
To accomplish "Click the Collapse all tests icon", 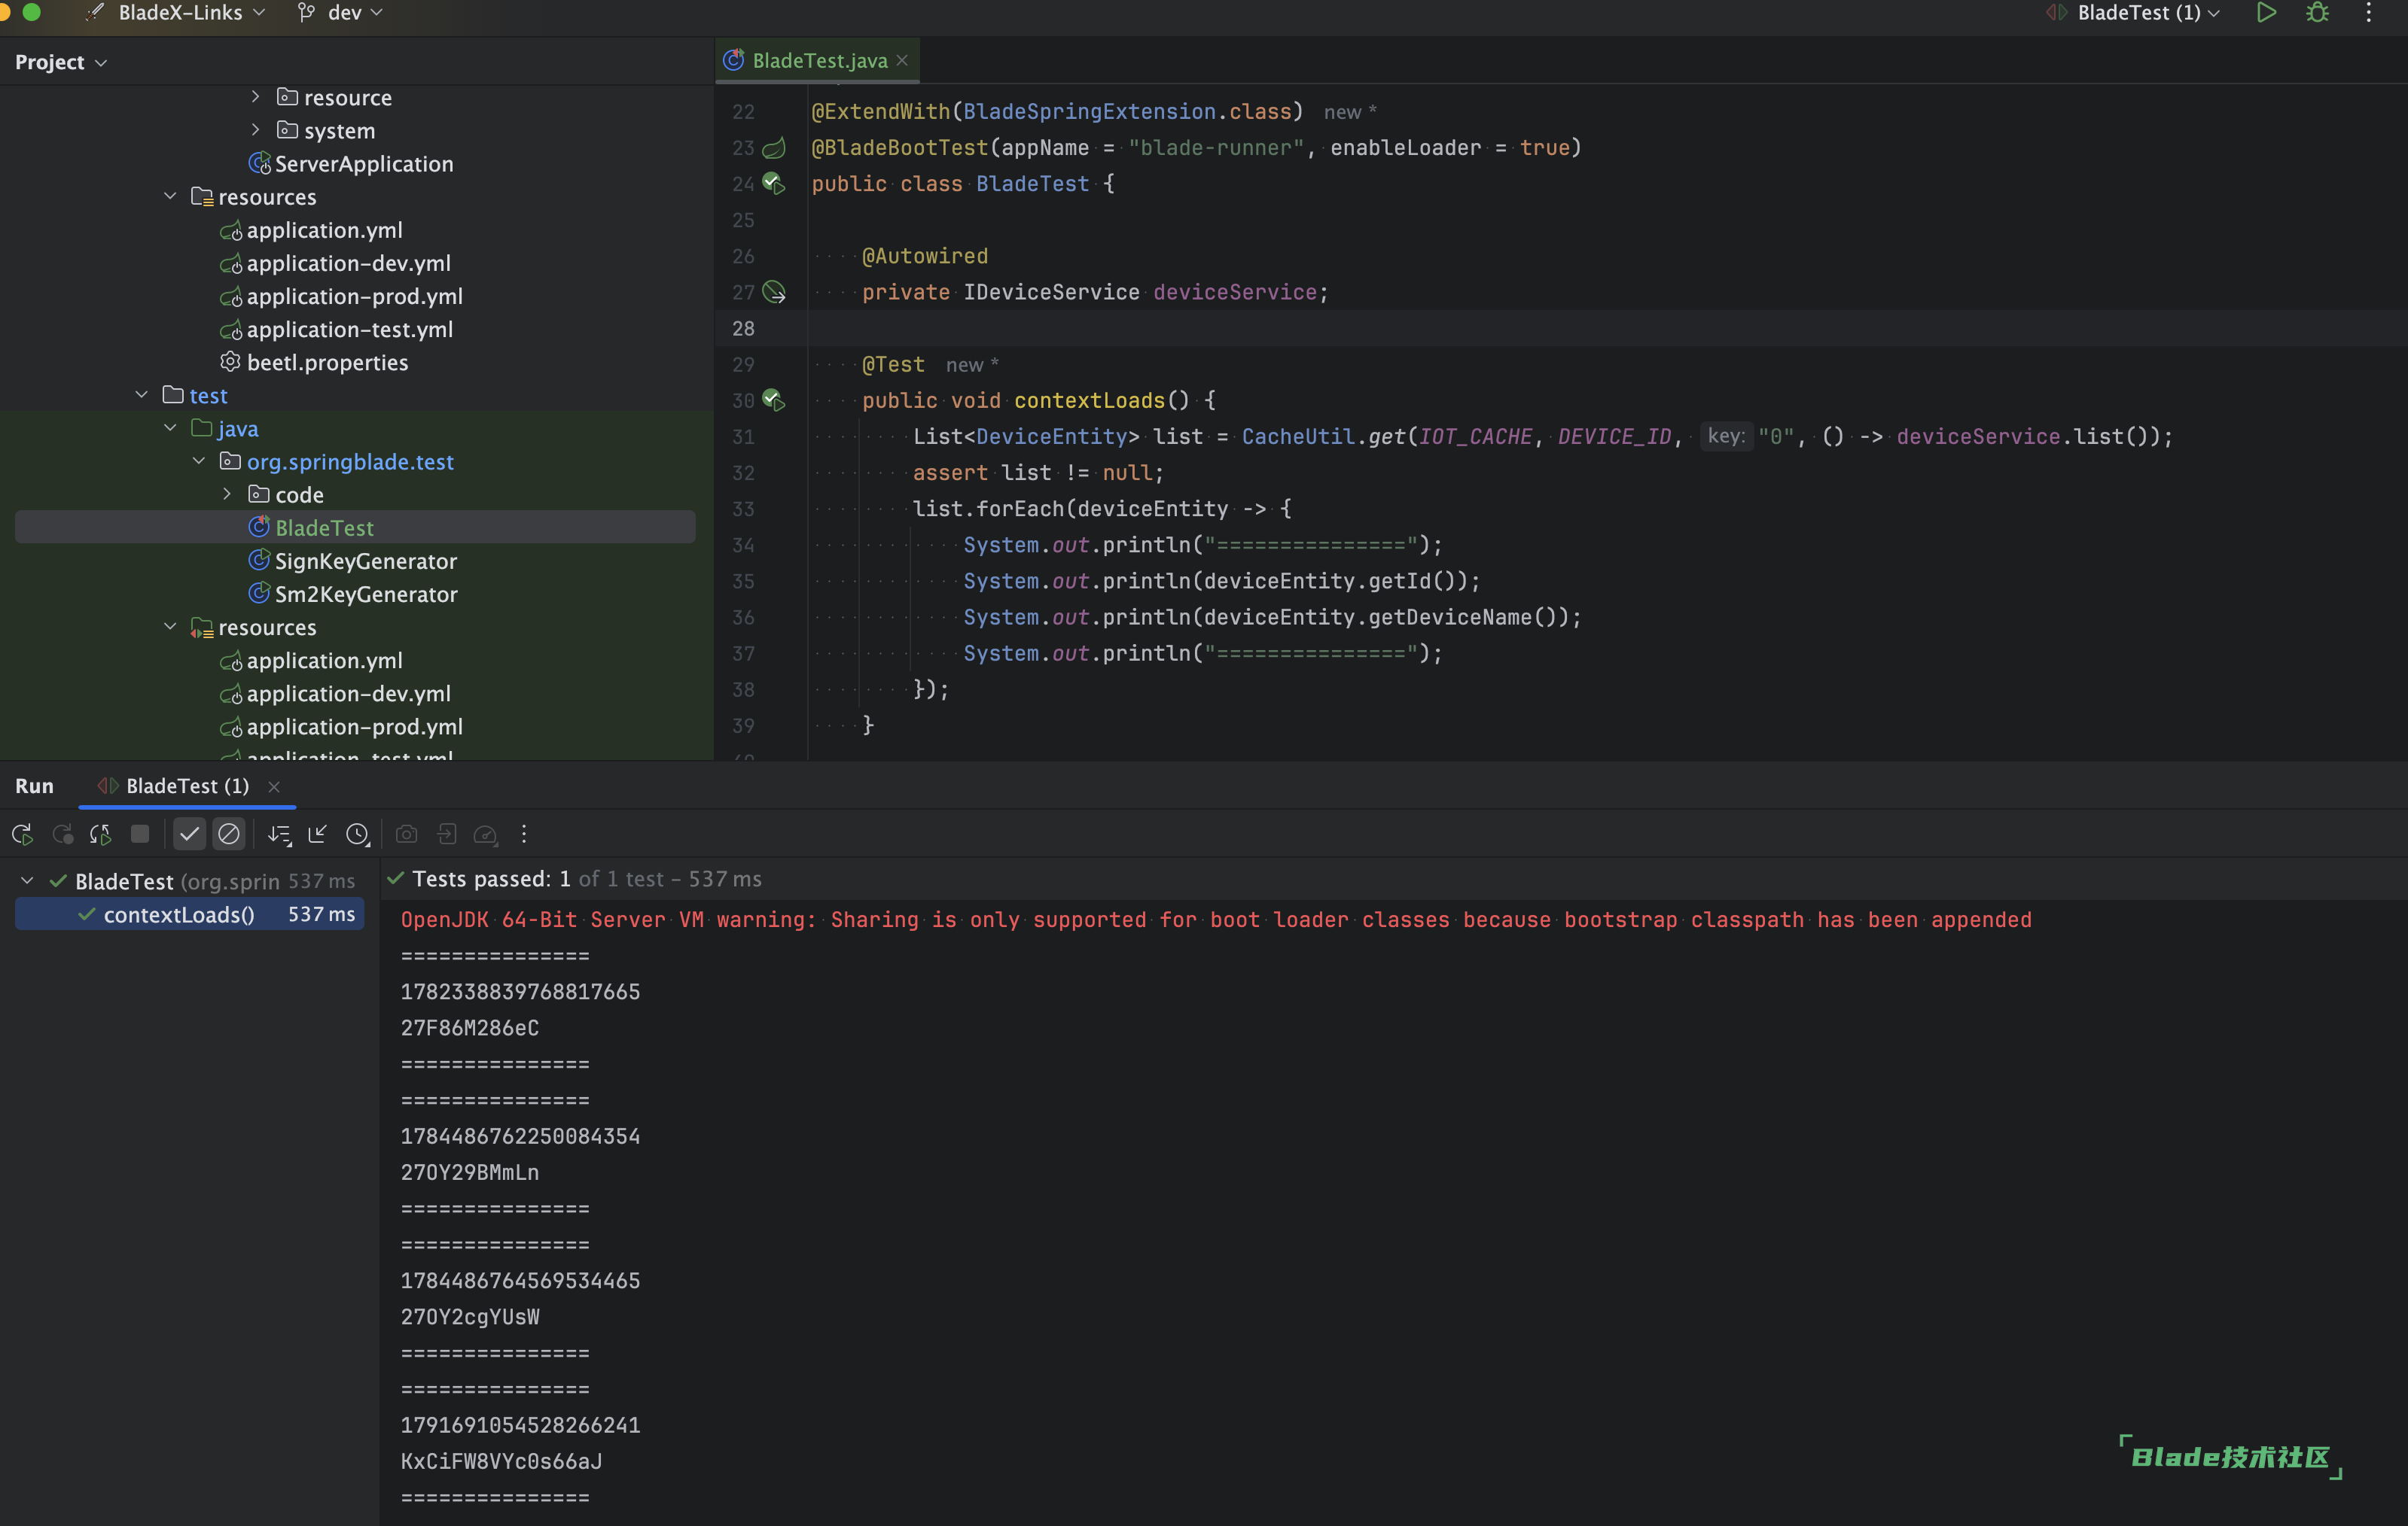I will pyautogui.click(x=318, y=834).
